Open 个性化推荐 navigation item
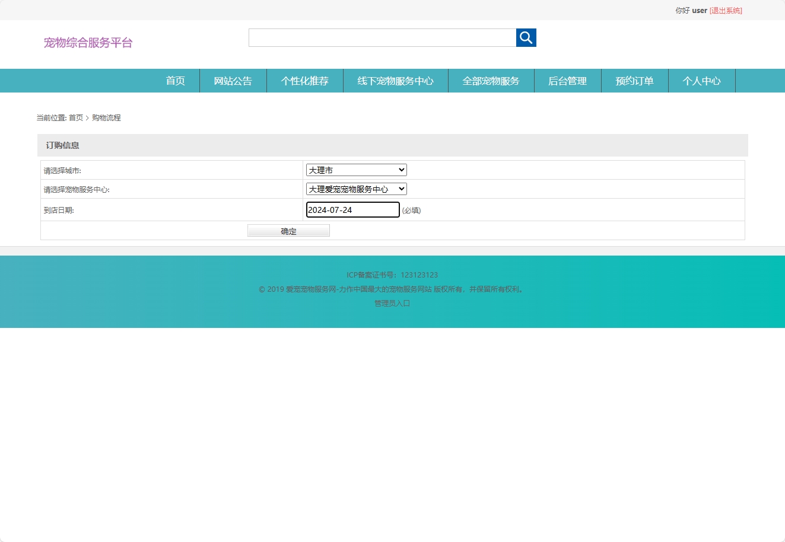The height and width of the screenshot is (542, 785). [305, 81]
